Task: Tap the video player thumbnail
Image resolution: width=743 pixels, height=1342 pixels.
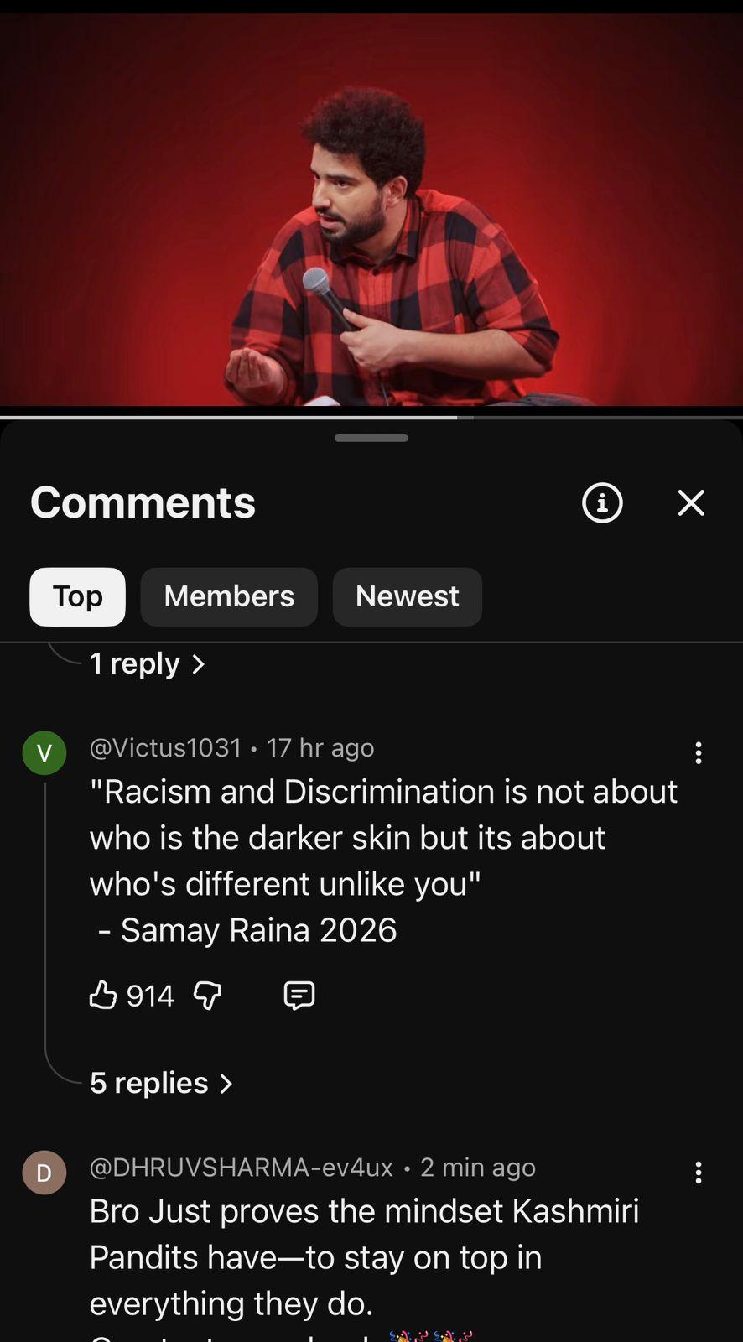Action: click(371, 210)
